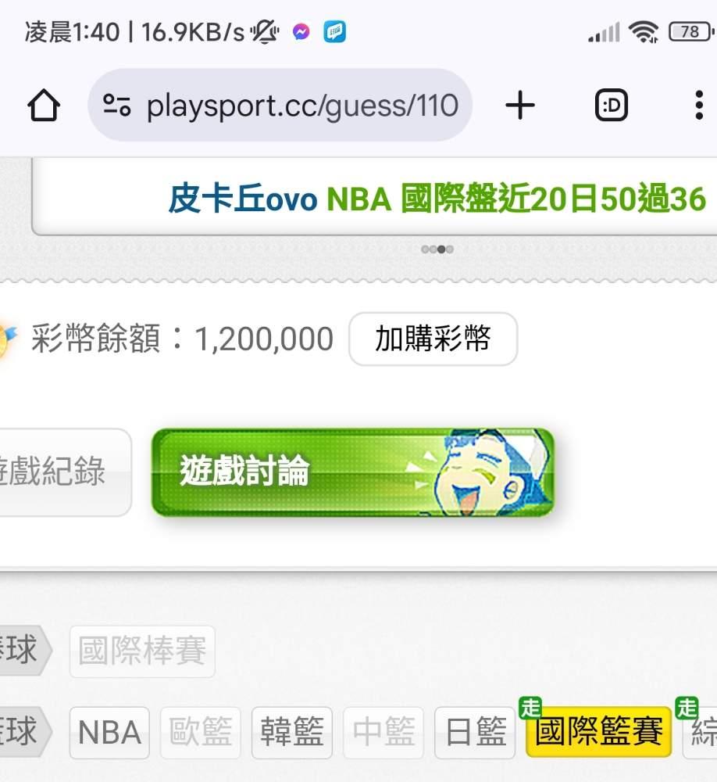Tap the Wi-Fi status icon
The height and width of the screenshot is (782, 717).
644,32
